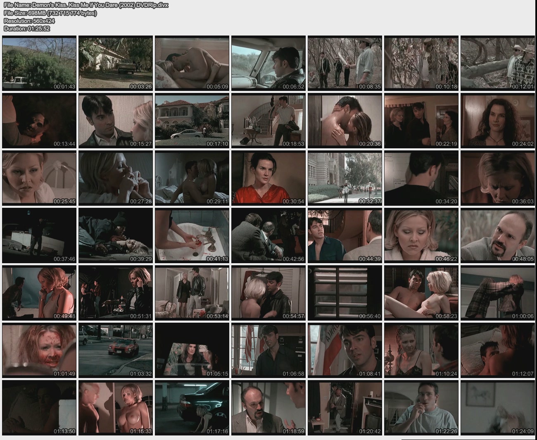Select the thumbnail stamped 00:36:03

coord(498,178)
